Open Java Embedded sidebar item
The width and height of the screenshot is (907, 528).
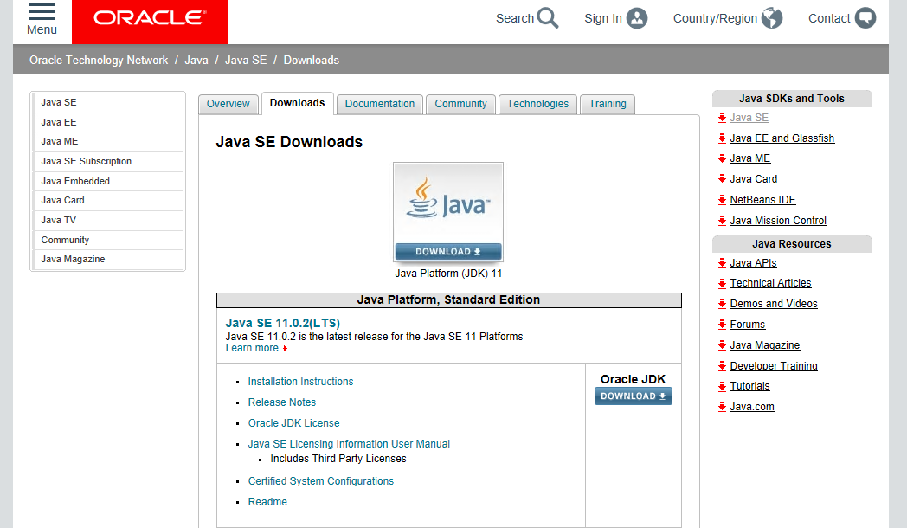click(108, 181)
